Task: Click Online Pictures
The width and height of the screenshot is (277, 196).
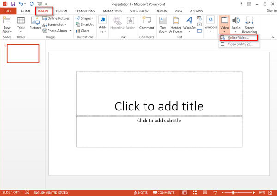Action: click(56, 18)
